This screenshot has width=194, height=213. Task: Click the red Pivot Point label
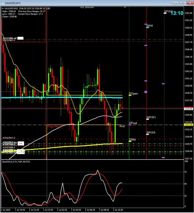pos(54,126)
